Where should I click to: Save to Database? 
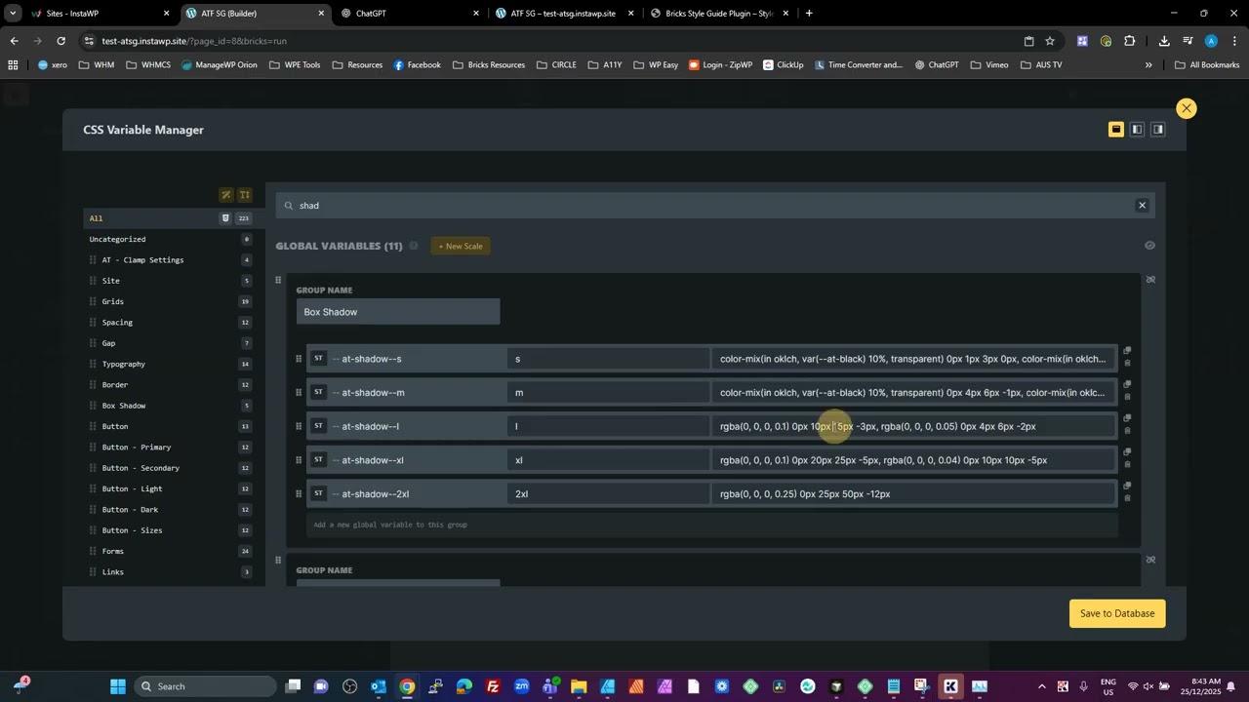pyautogui.click(x=1117, y=613)
